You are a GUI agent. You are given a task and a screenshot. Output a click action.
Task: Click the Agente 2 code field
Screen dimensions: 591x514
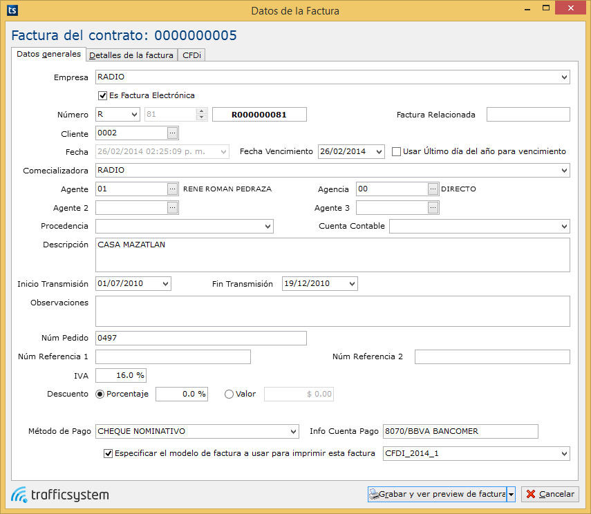(x=131, y=208)
